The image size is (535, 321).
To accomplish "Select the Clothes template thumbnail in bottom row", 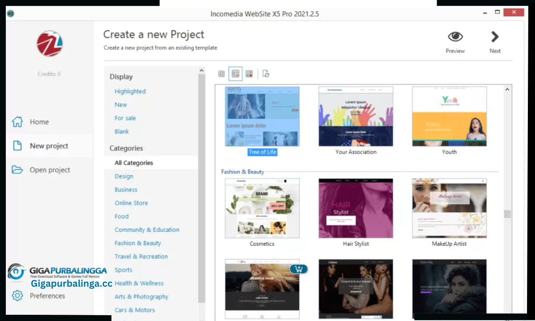I will 356,289.
